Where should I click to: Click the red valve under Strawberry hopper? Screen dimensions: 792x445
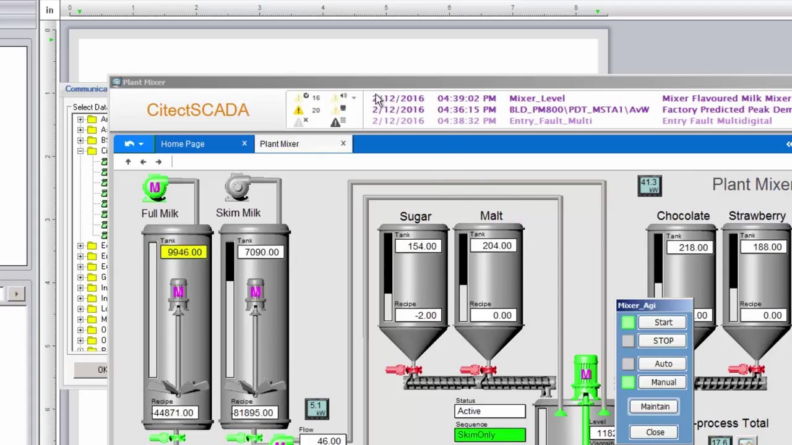pos(746,369)
